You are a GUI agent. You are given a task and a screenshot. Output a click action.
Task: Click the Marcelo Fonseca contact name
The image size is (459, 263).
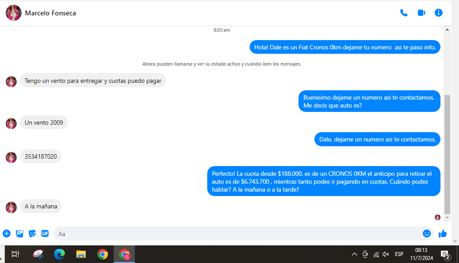(50, 13)
